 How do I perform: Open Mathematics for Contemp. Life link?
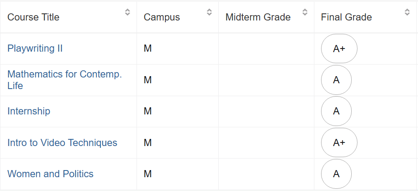coord(64,80)
